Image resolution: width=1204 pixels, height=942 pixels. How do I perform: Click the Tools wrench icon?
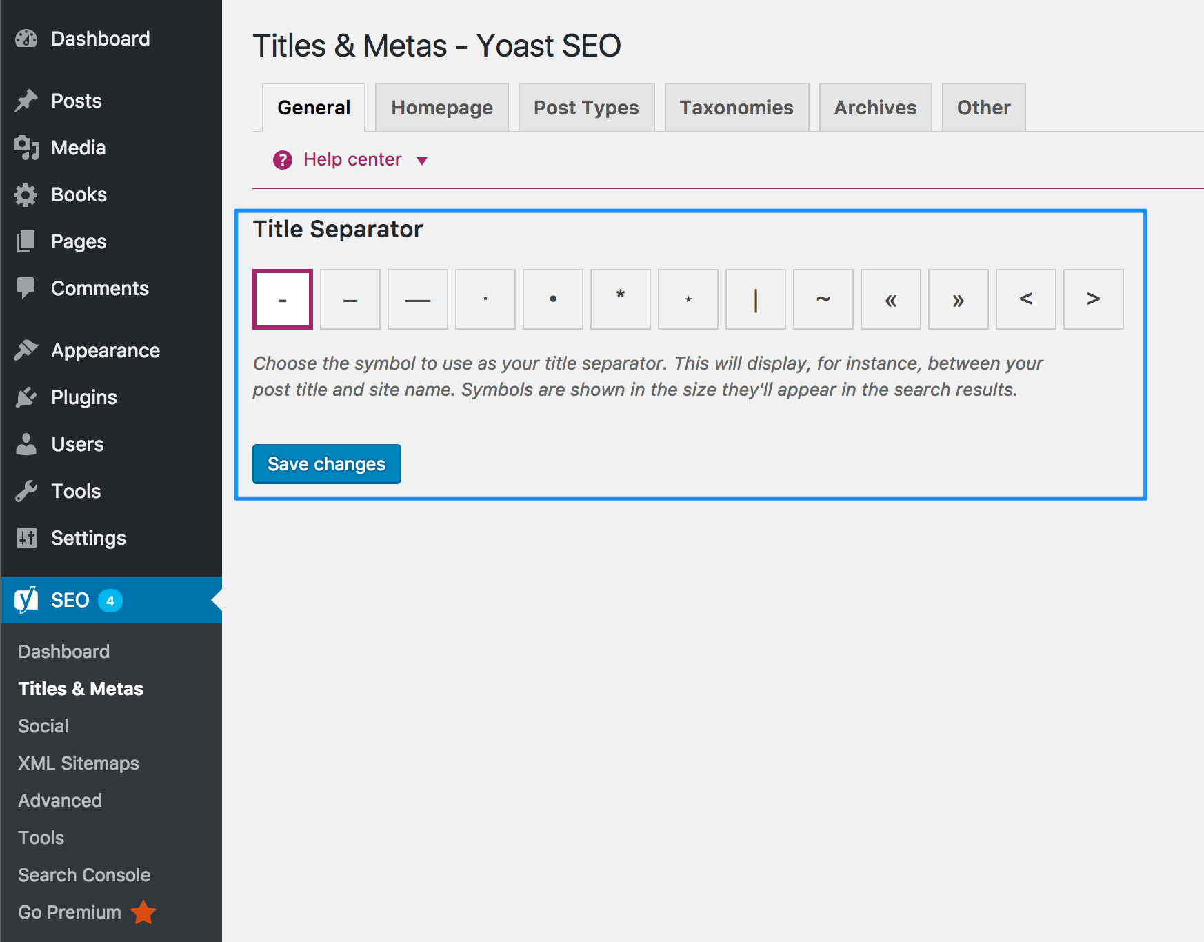coord(26,491)
